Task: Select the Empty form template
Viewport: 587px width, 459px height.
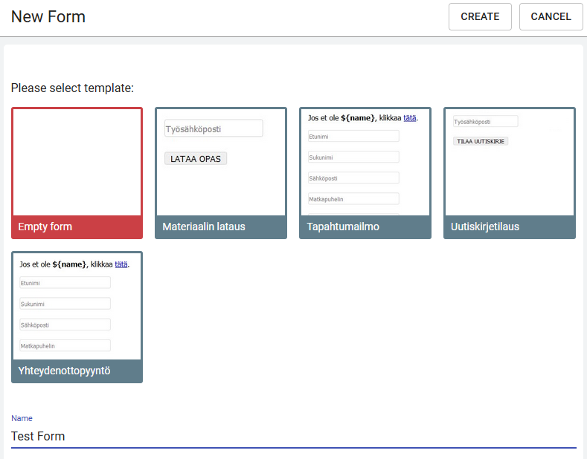Action: click(x=77, y=173)
